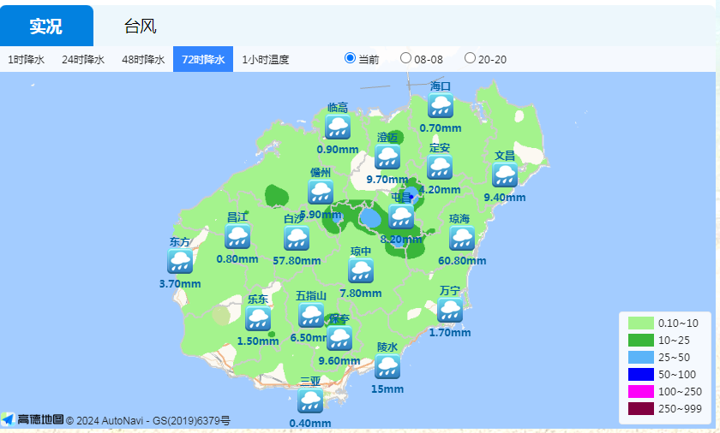Select the 当前 radio button
The width and height of the screenshot is (720, 433).
(350, 57)
